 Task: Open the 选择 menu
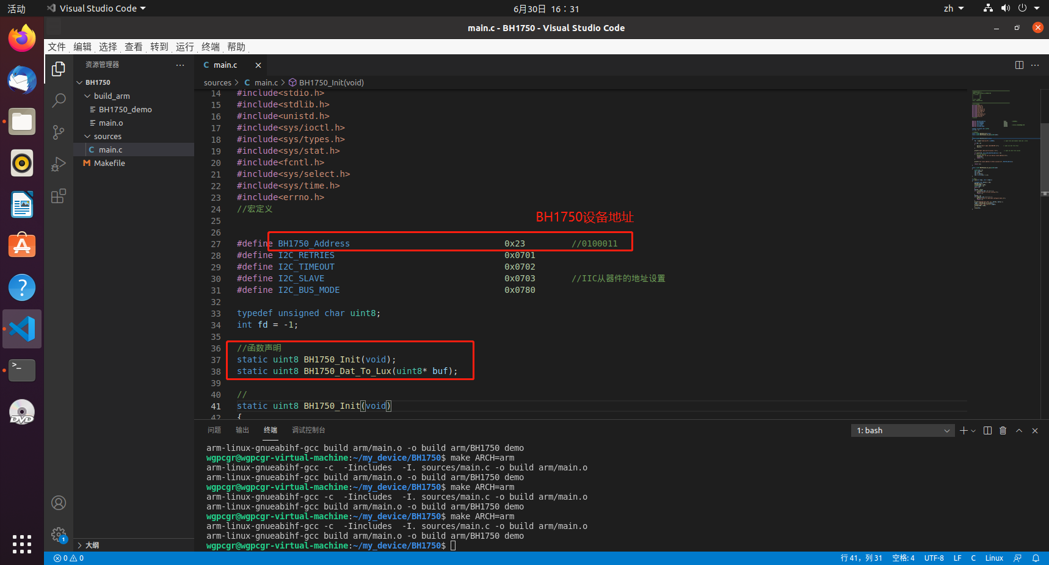click(x=108, y=47)
